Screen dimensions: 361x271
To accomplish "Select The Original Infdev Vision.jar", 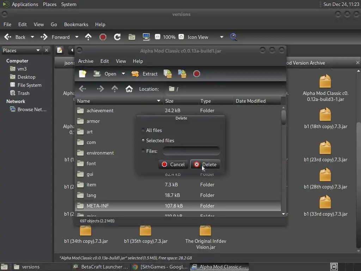I will (x=206, y=238).
